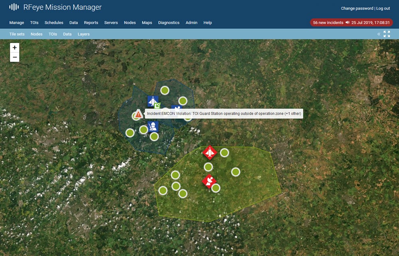Zoom out on the map
Screen dimensions: 399x256
tap(15, 57)
